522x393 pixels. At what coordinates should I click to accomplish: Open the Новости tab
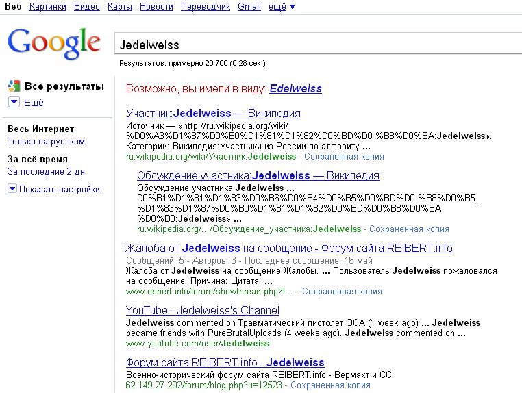coord(156,7)
